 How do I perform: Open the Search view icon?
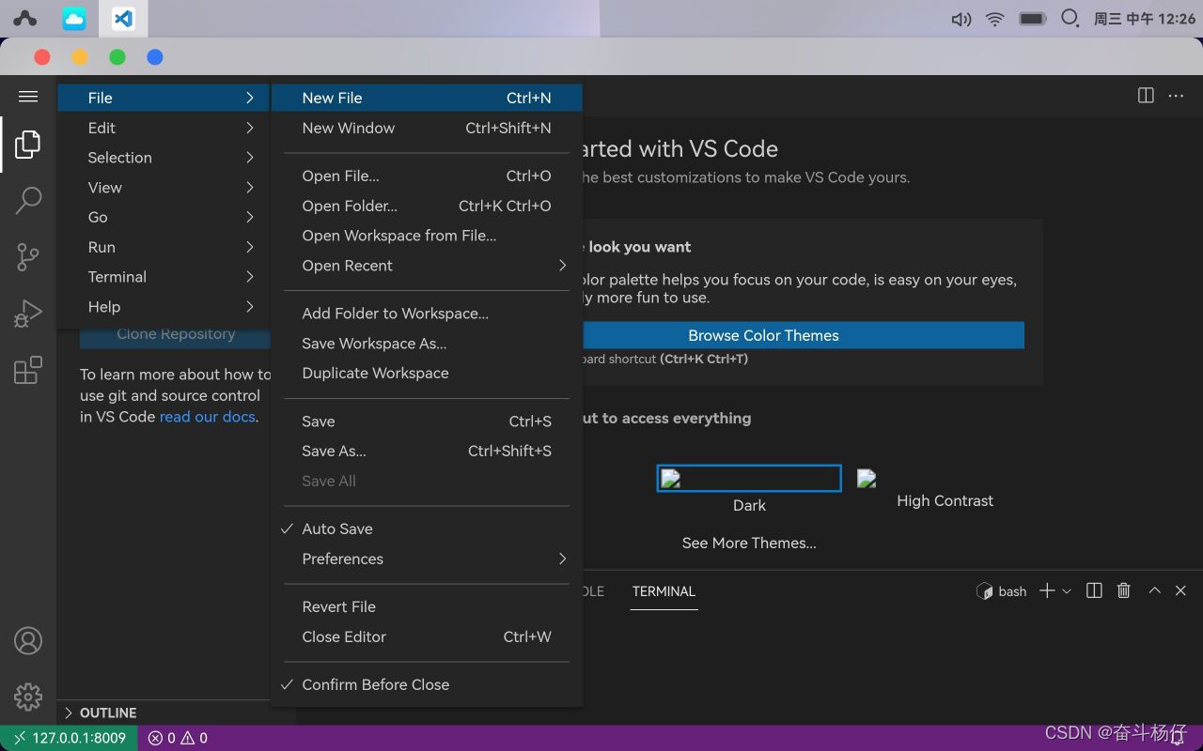click(28, 200)
